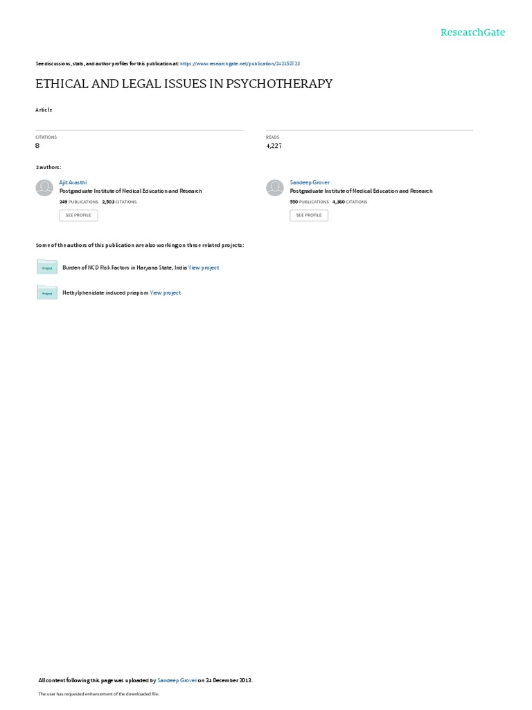The height and width of the screenshot is (710, 532).
Task: Click the article title Ethical and Legal Issues
Action: point(184,84)
